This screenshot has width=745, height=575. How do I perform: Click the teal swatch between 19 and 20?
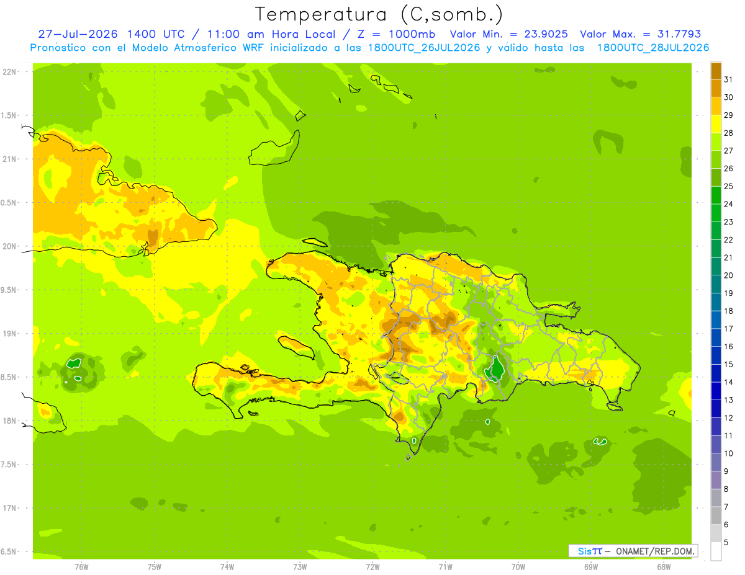coord(716,285)
